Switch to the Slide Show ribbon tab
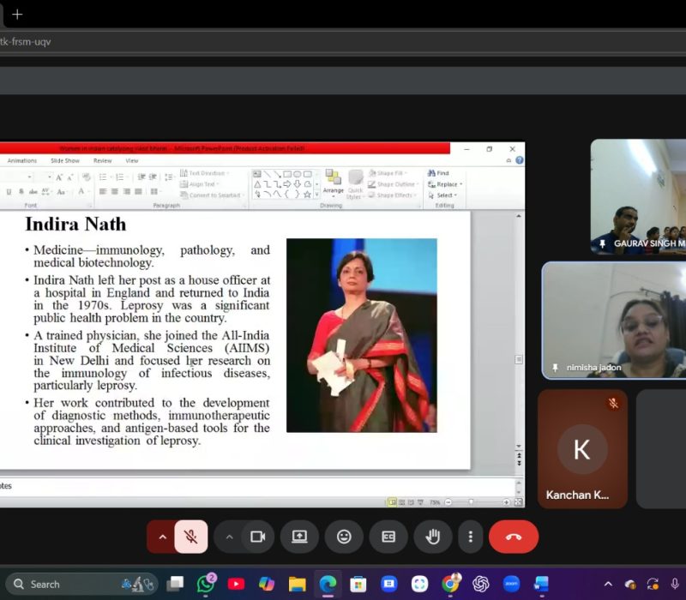This screenshot has width=686, height=600. (x=65, y=160)
